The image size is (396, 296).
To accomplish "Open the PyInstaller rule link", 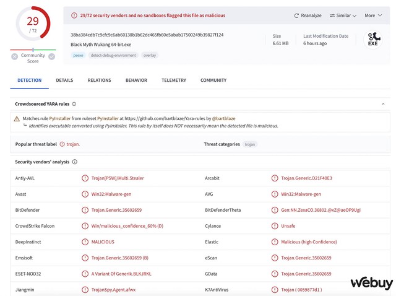I will point(60,118).
